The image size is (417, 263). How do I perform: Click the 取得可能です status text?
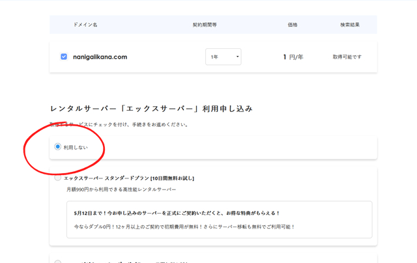click(x=347, y=57)
